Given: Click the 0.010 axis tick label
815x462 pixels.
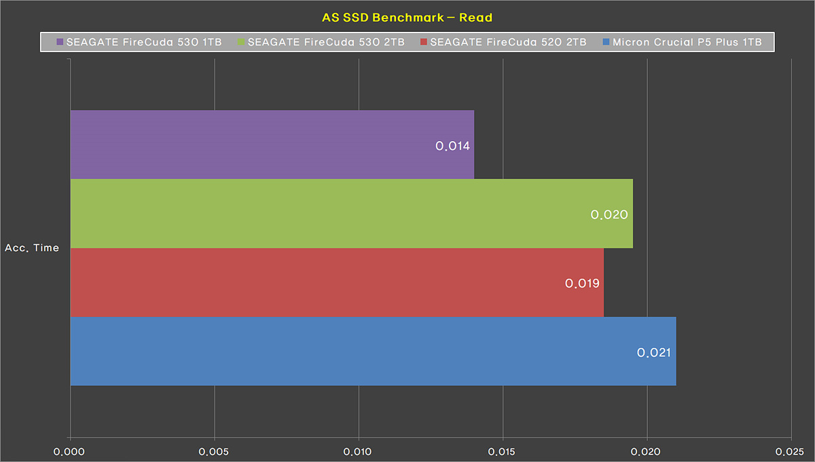Looking at the screenshot, I should (359, 452).
